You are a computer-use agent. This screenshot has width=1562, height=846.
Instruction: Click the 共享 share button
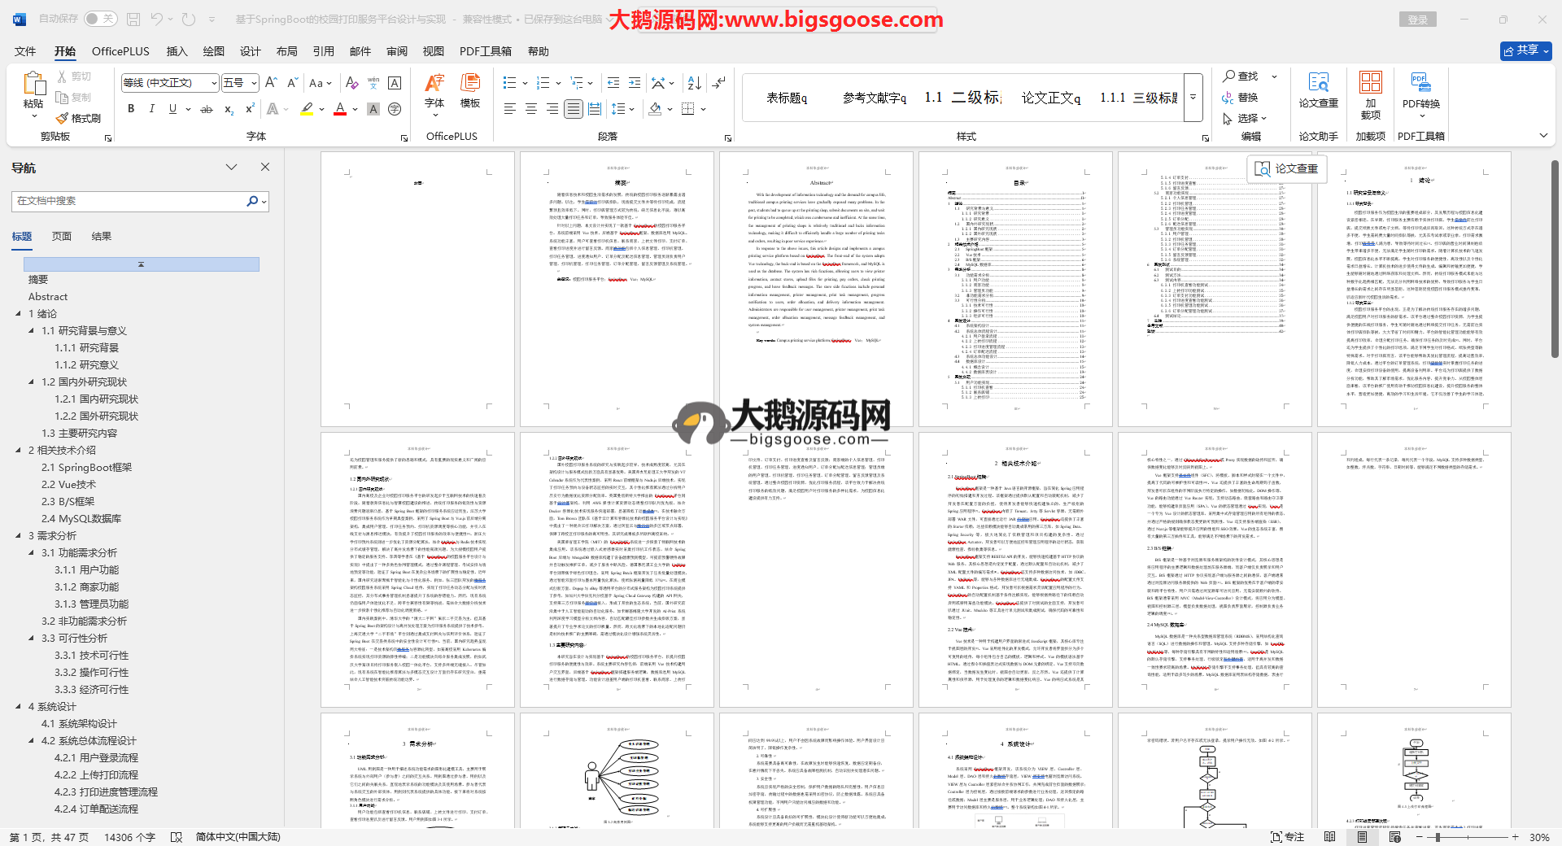click(1525, 50)
